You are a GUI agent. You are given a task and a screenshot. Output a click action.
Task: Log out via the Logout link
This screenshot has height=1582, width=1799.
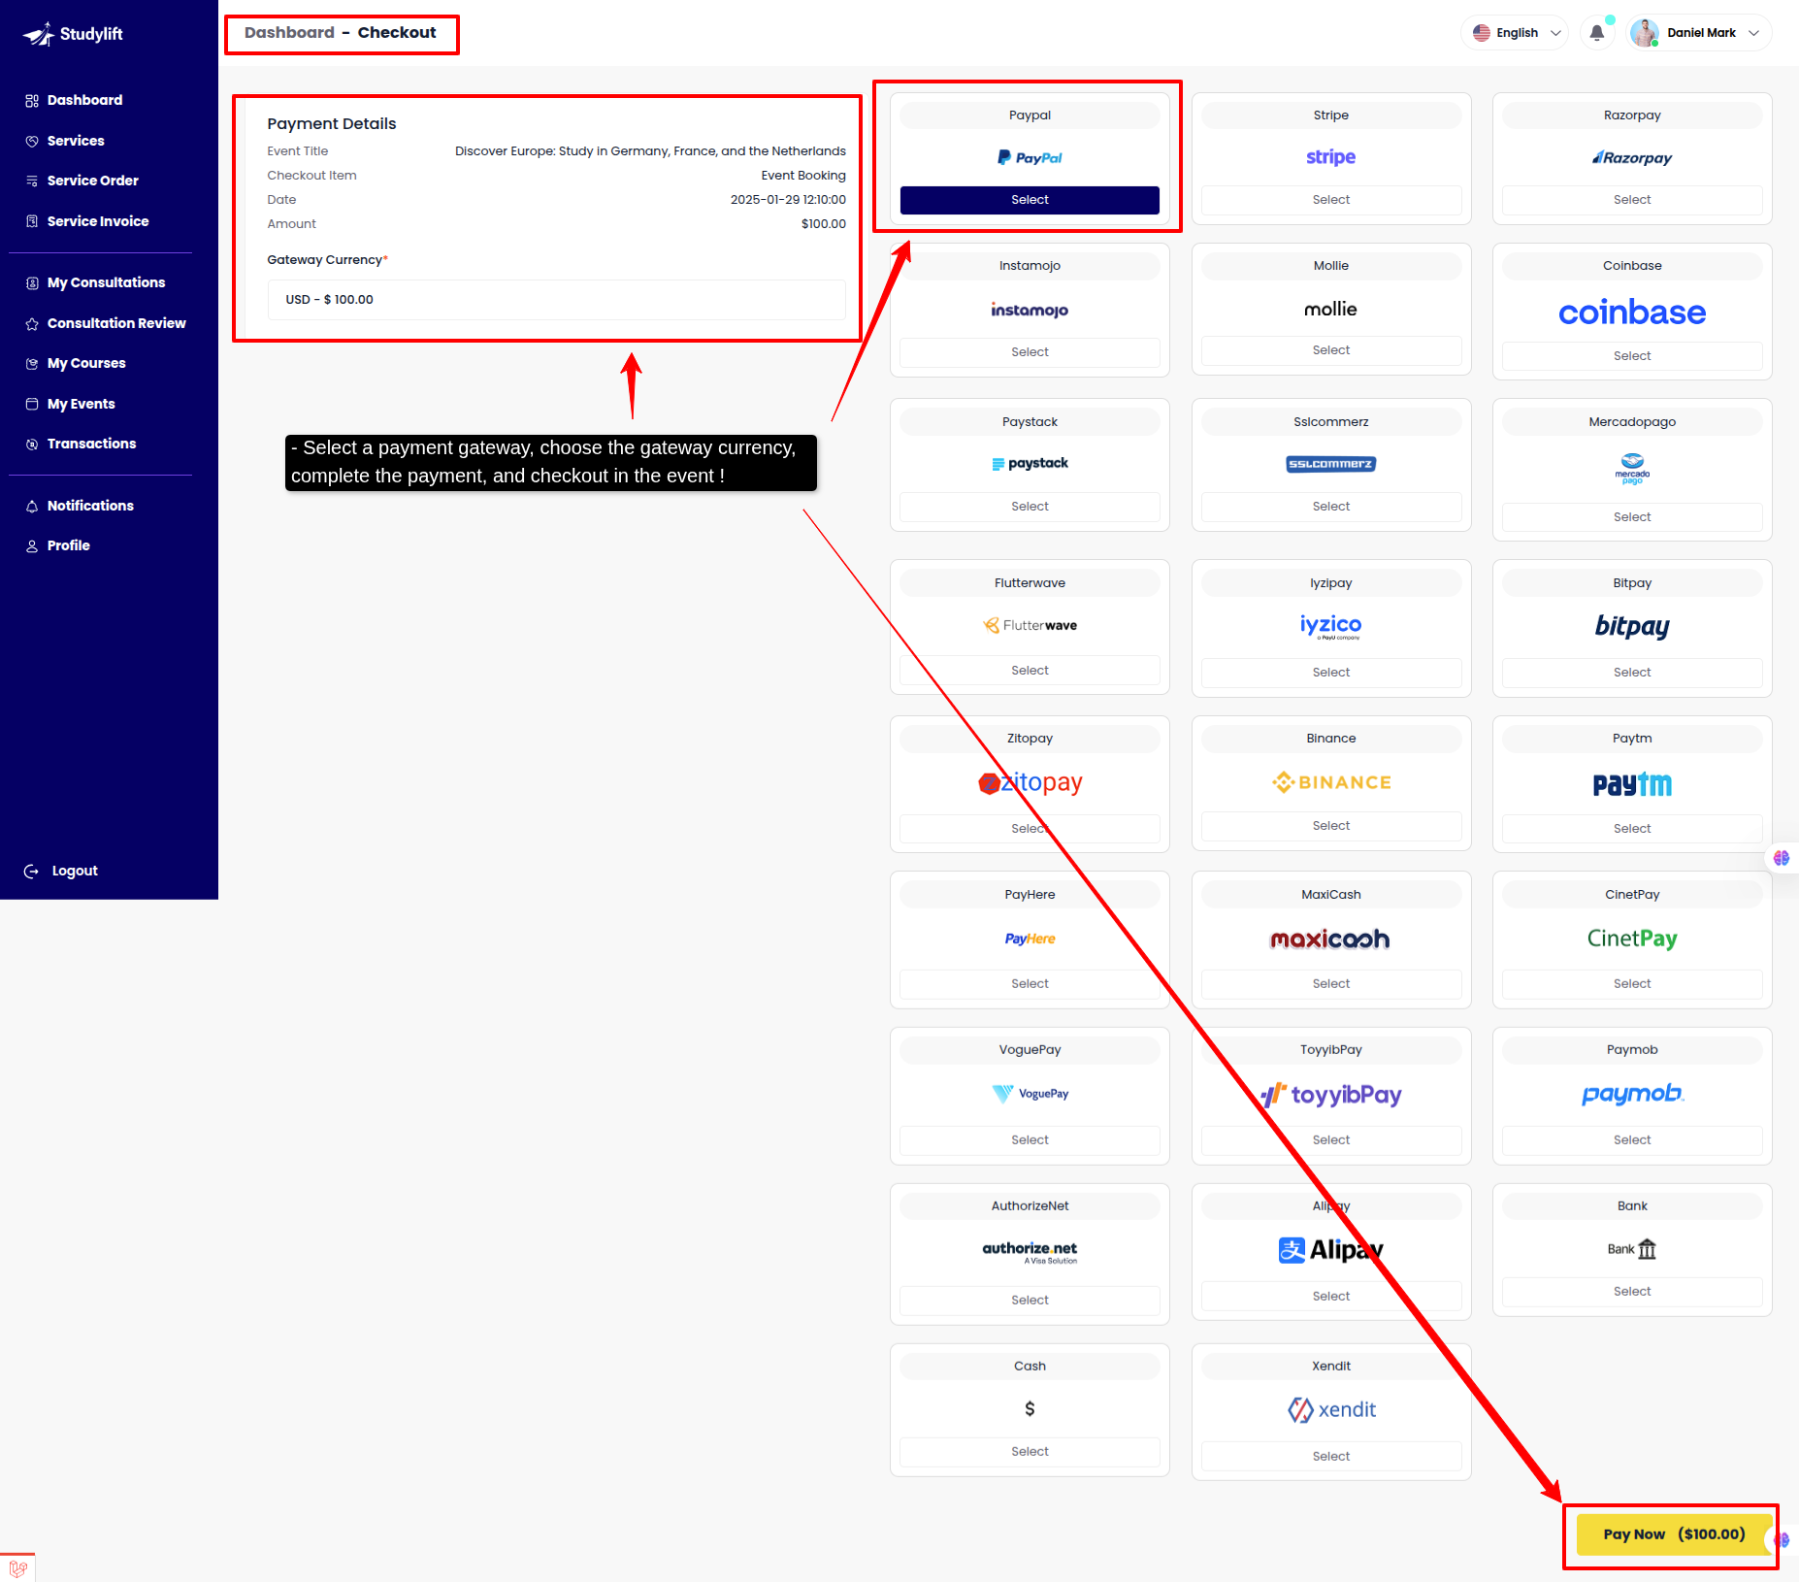click(61, 871)
